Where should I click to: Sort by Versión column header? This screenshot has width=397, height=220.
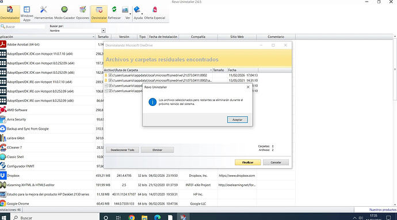click(124, 37)
